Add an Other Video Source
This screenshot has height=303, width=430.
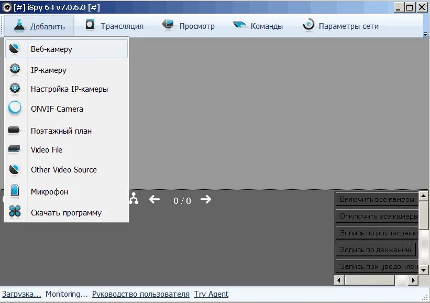coord(15,169)
